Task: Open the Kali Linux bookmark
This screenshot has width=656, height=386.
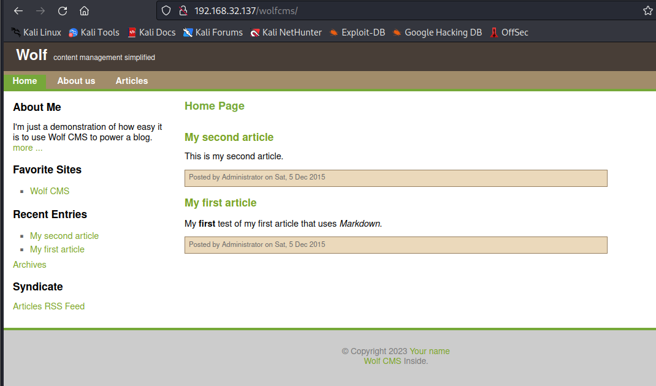Action: click(36, 32)
